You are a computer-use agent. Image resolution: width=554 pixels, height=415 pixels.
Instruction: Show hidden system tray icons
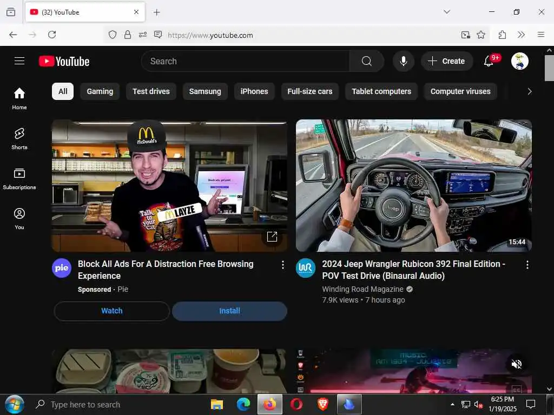(x=452, y=404)
